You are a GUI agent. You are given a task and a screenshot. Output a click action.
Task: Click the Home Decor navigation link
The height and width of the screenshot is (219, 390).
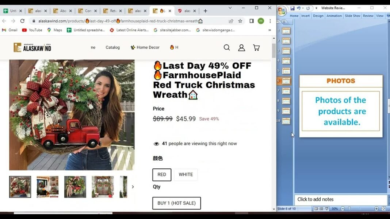pos(145,47)
